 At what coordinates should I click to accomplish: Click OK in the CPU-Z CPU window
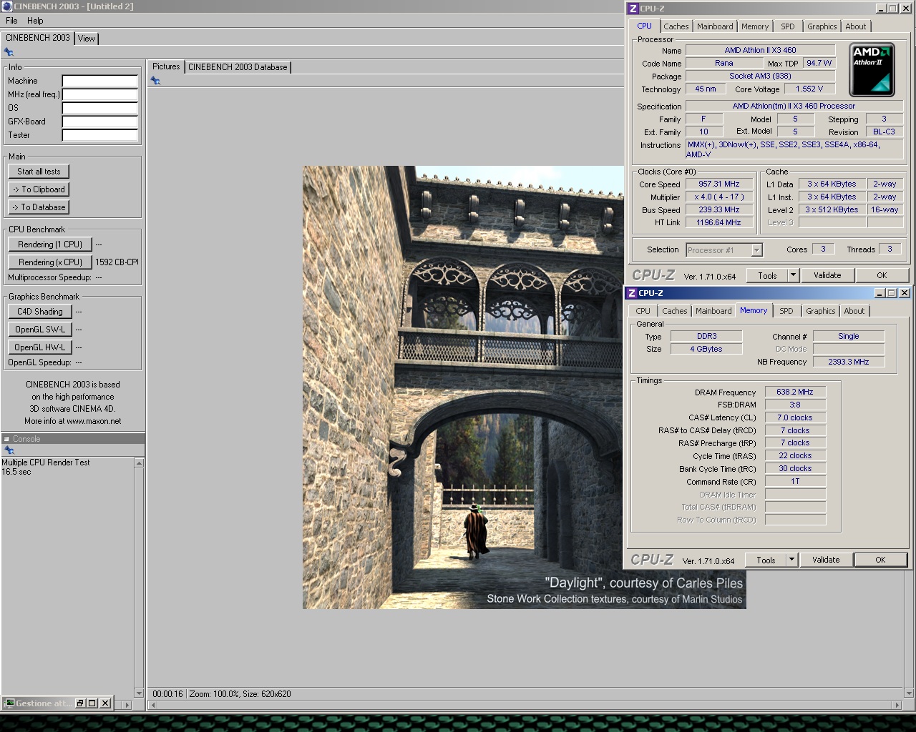(x=882, y=275)
